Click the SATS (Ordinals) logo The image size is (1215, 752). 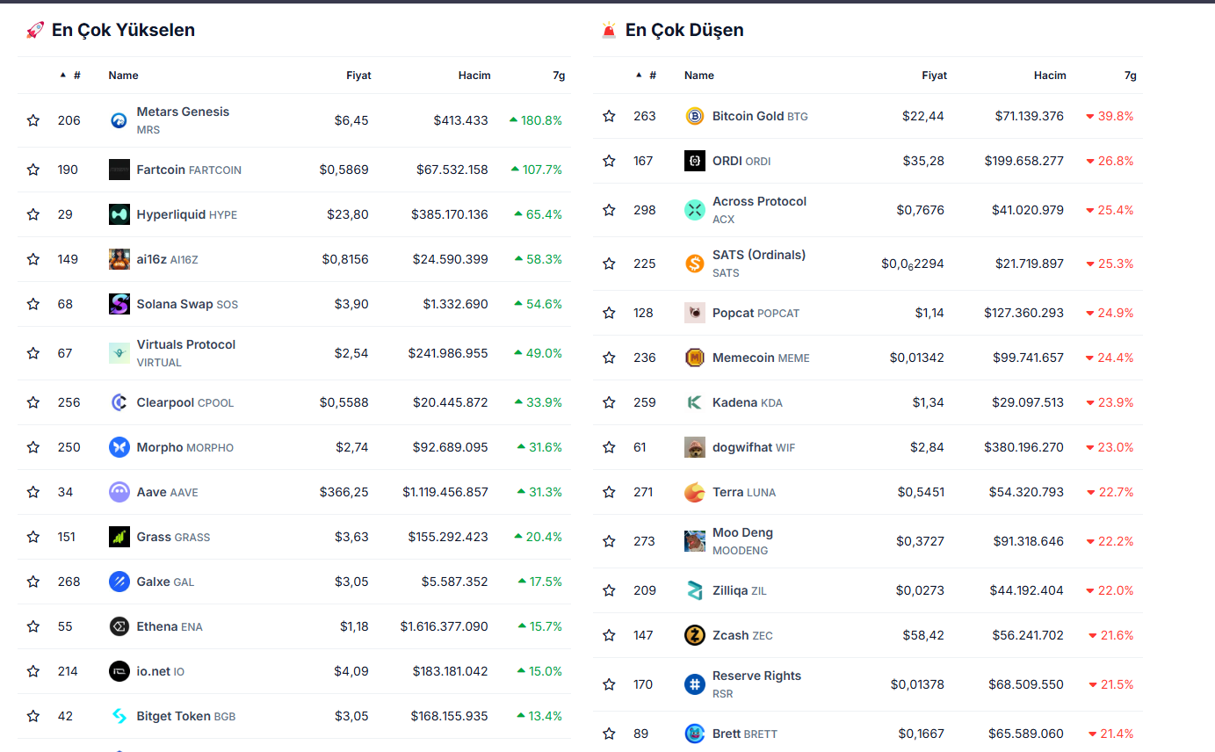pos(695,264)
